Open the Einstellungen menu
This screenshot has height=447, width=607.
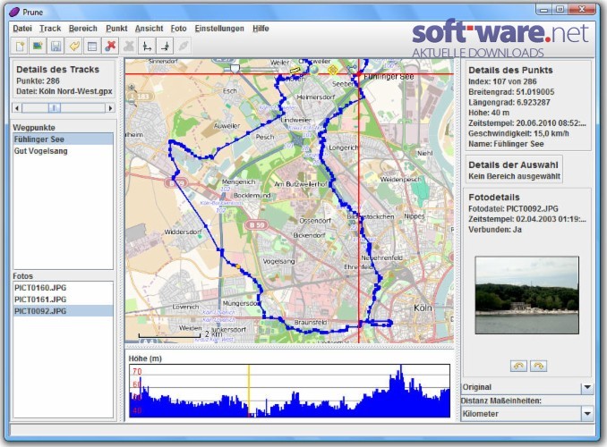(x=219, y=29)
